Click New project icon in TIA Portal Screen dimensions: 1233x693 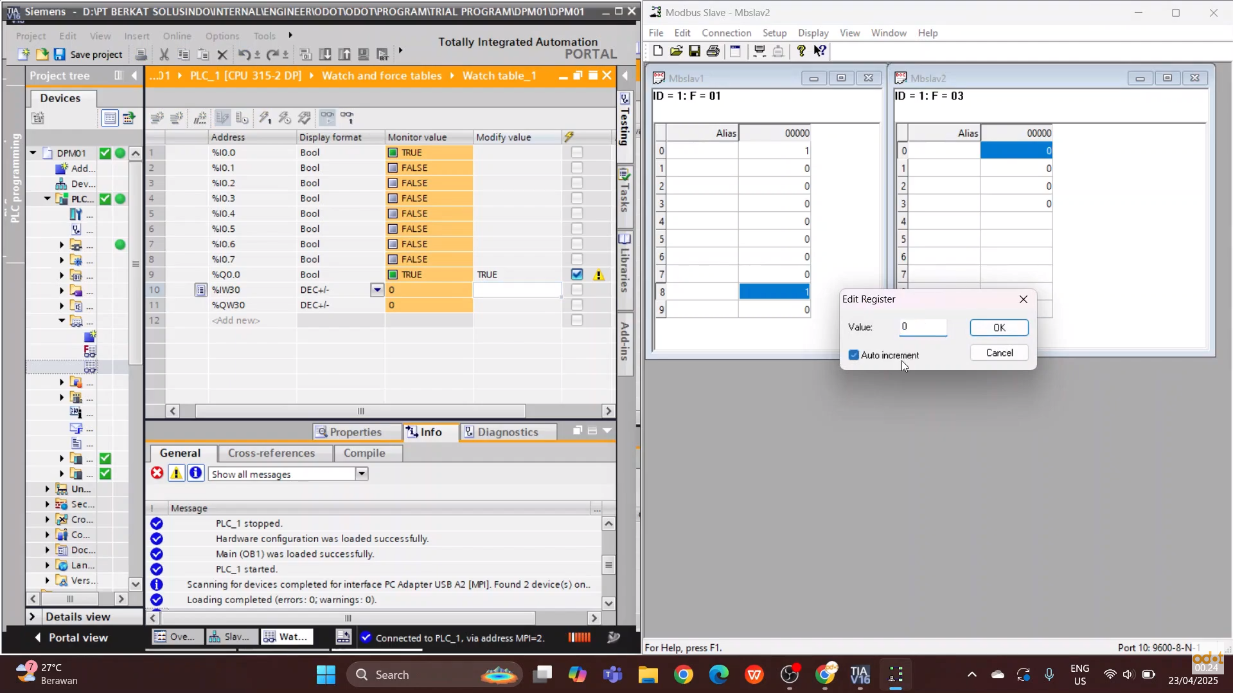pyautogui.click(x=24, y=55)
